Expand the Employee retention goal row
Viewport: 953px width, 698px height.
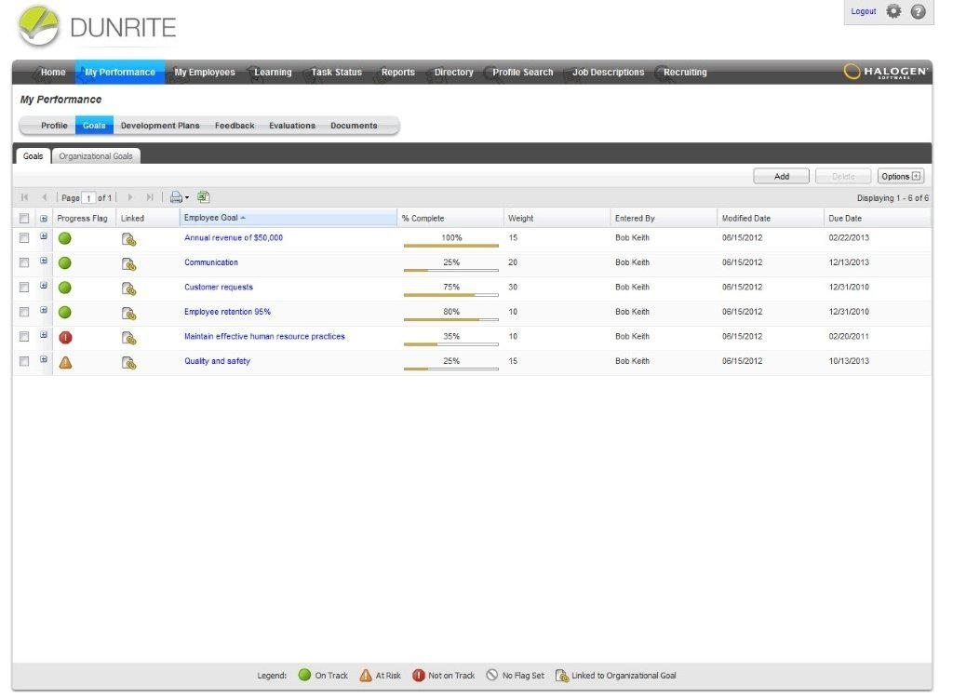click(44, 310)
